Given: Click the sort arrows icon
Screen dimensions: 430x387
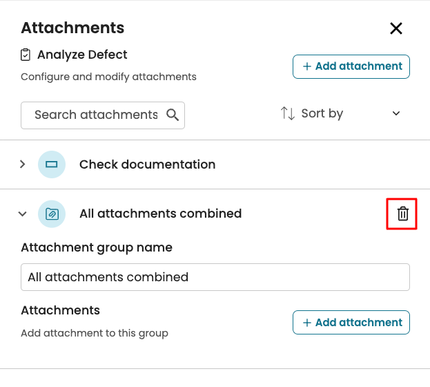Looking at the screenshot, I should (x=288, y=113).
